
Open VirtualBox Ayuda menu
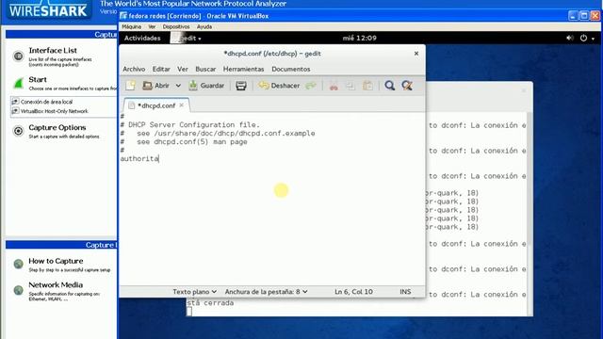click(204, 27)
